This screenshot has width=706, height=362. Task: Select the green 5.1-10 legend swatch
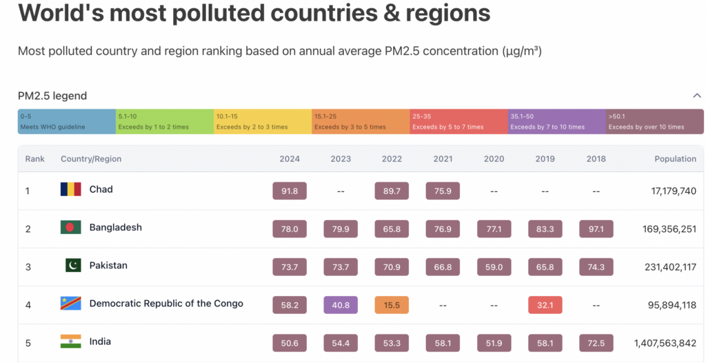click(164, 121)
